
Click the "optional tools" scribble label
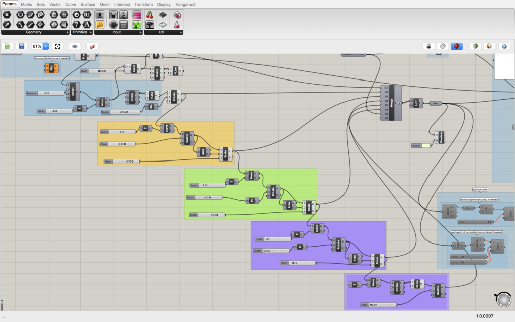(x=480, y=190)
